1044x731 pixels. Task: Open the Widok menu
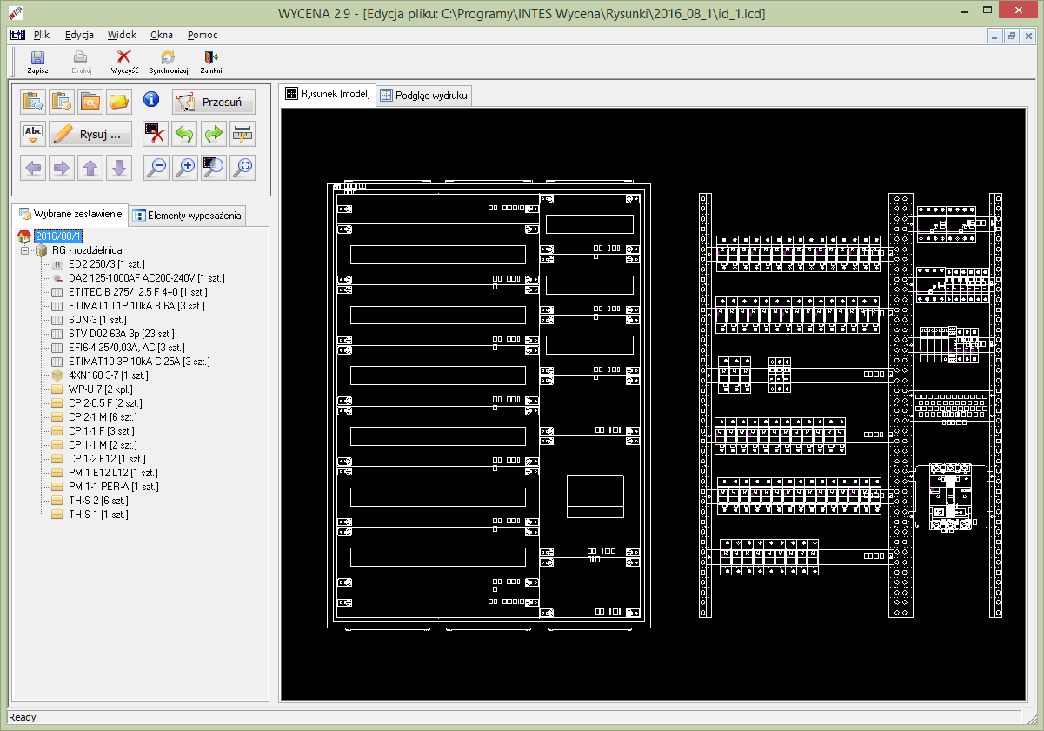[x=122, y=35]
